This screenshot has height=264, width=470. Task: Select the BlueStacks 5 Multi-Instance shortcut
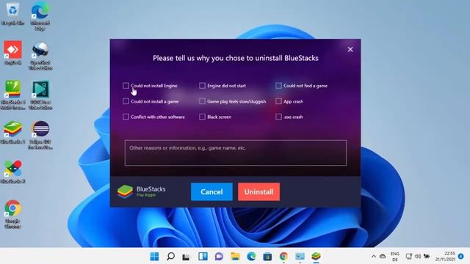tap(13, 95)
